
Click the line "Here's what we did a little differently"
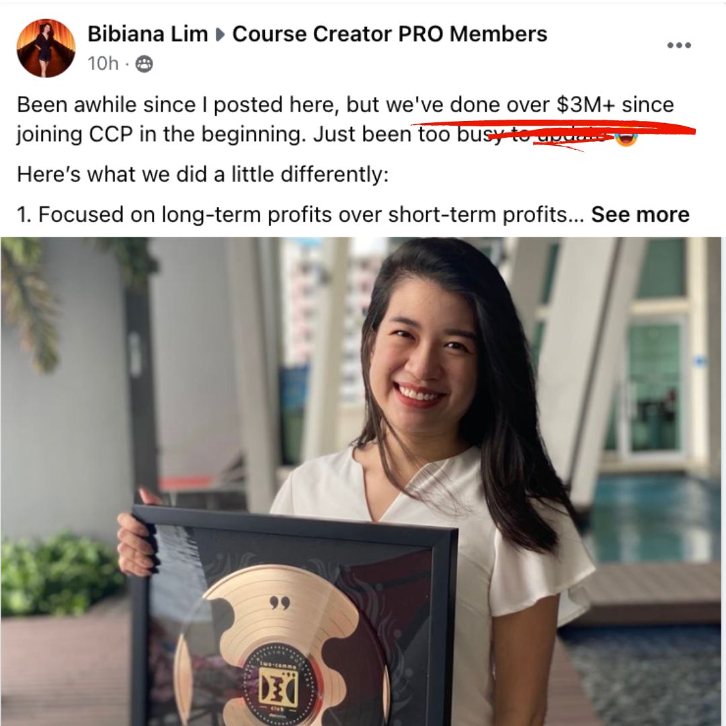202,175
